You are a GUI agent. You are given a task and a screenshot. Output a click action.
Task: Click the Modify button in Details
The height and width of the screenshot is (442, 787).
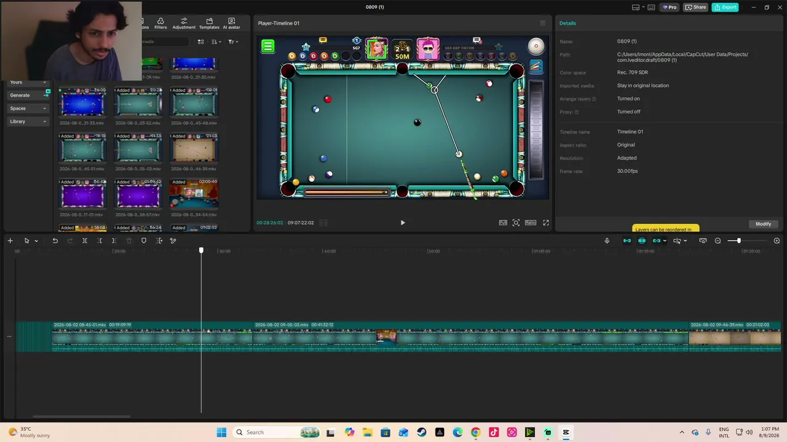763,224
